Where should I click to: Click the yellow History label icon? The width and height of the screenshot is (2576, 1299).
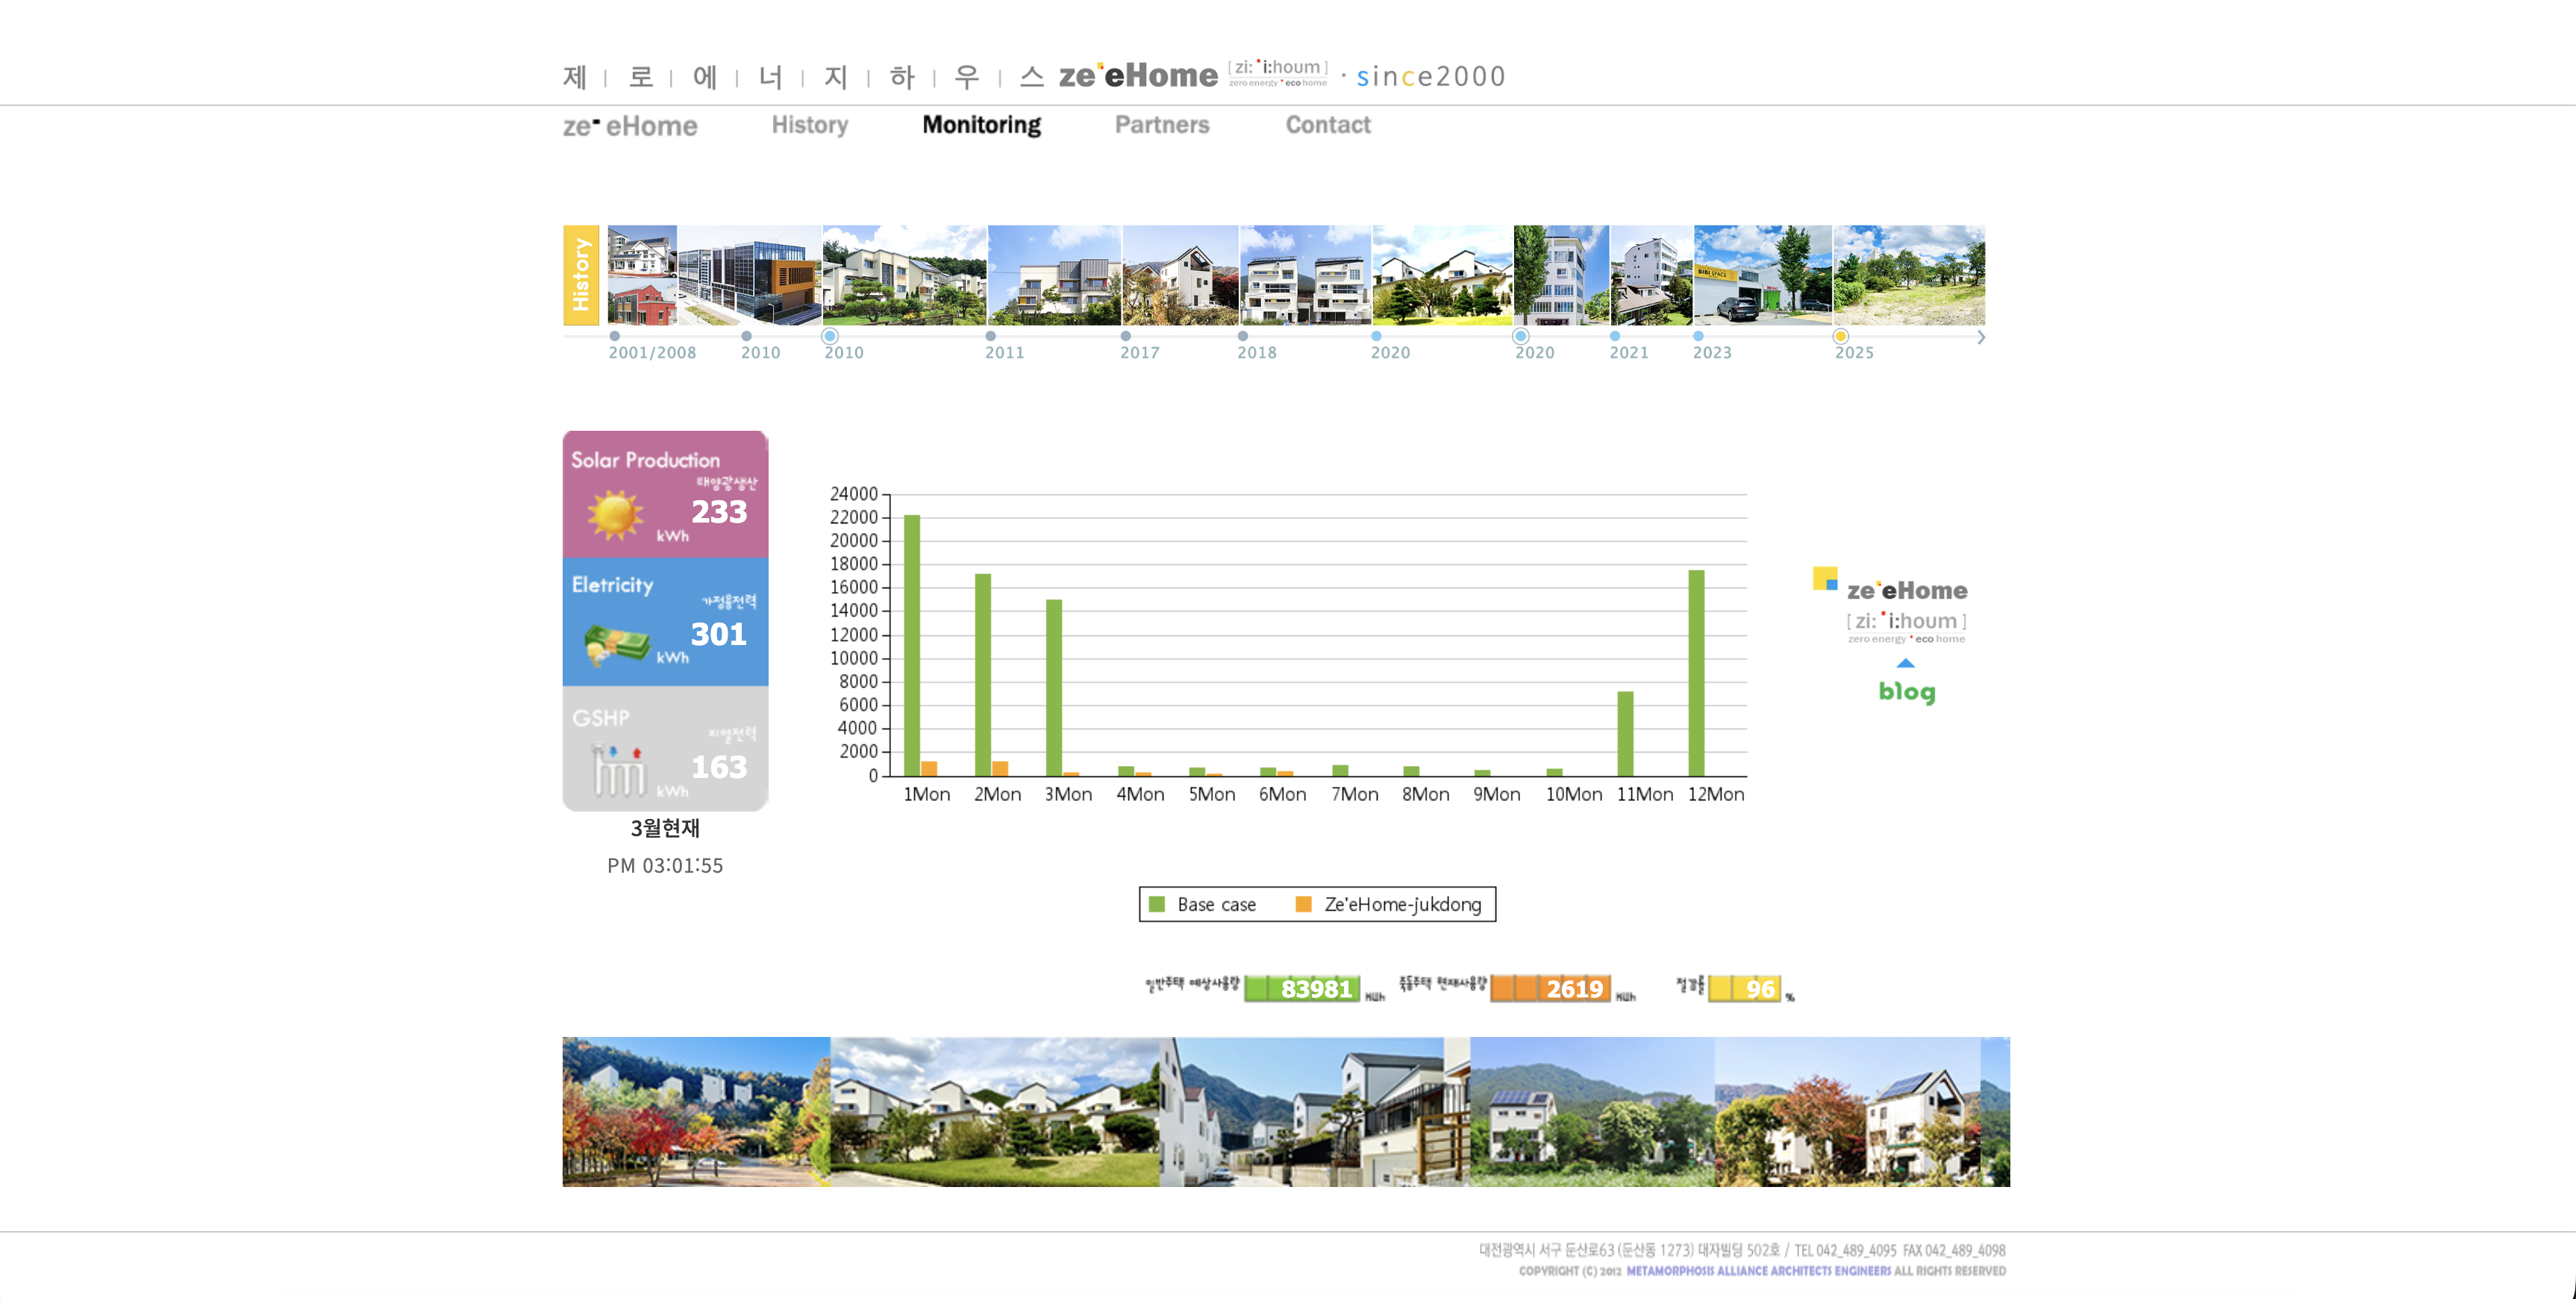[581, 275]
